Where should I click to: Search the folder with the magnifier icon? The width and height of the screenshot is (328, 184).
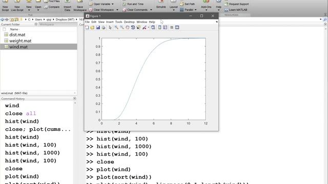point(325,19)
